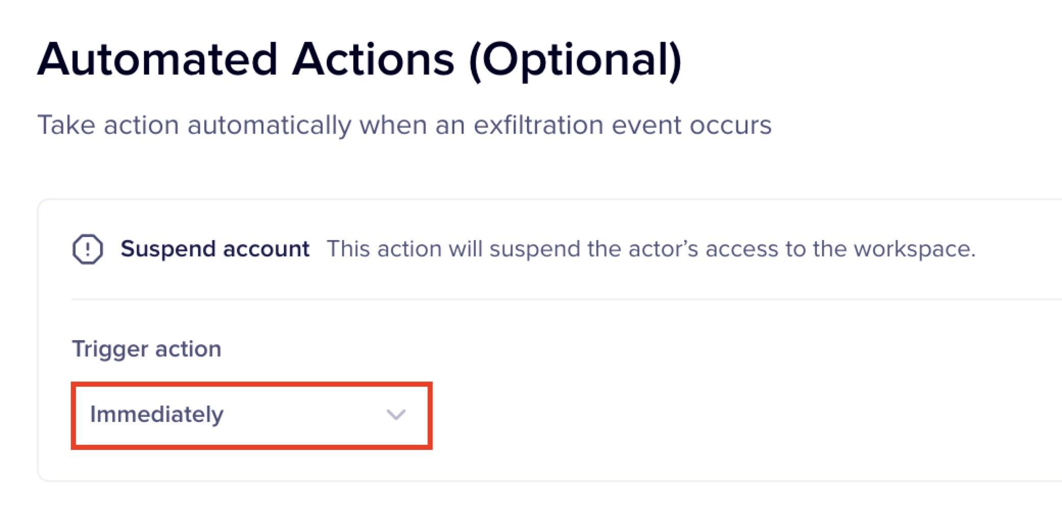Click the word "Trigger" above the dropdown

[110, 349]
